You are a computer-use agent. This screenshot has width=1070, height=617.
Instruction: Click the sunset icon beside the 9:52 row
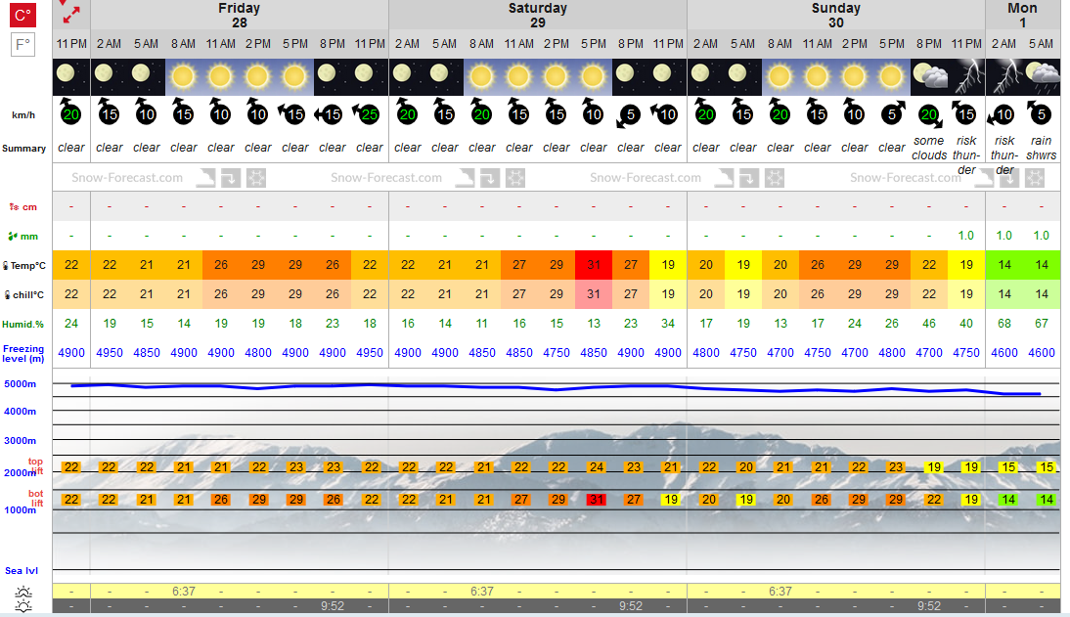(x=23, y=606)
